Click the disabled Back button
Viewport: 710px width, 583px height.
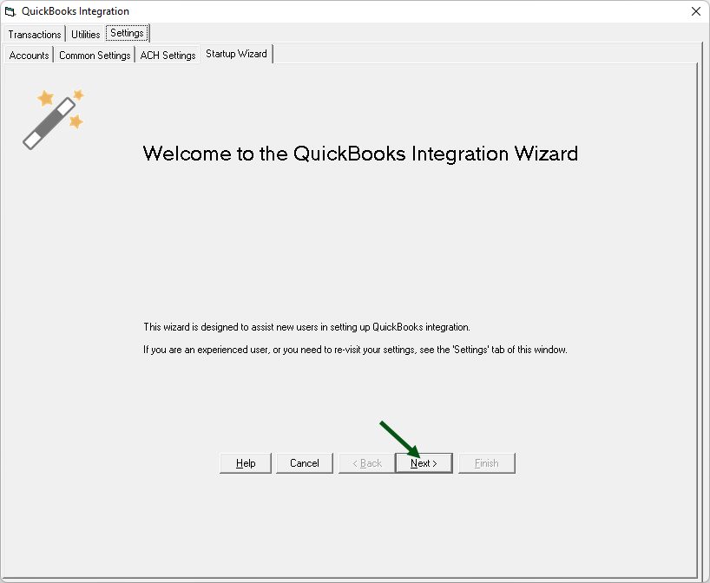click(x=367, y=463)
